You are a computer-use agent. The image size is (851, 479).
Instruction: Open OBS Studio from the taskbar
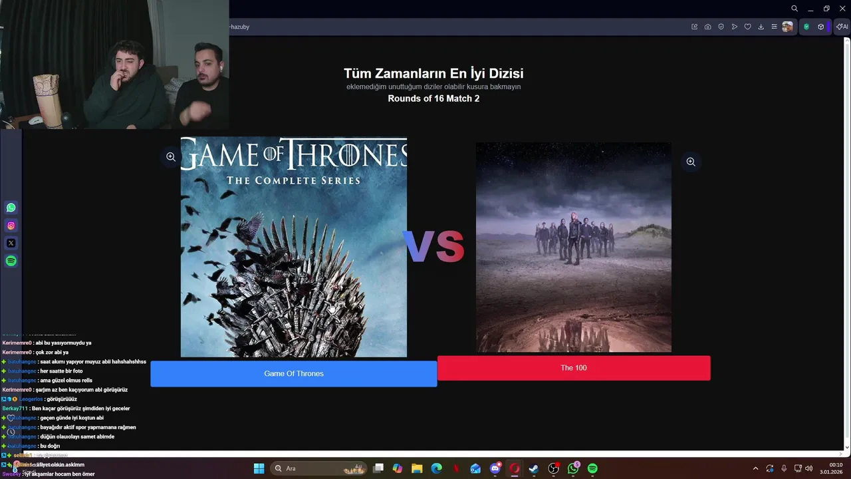click(553, 468)
